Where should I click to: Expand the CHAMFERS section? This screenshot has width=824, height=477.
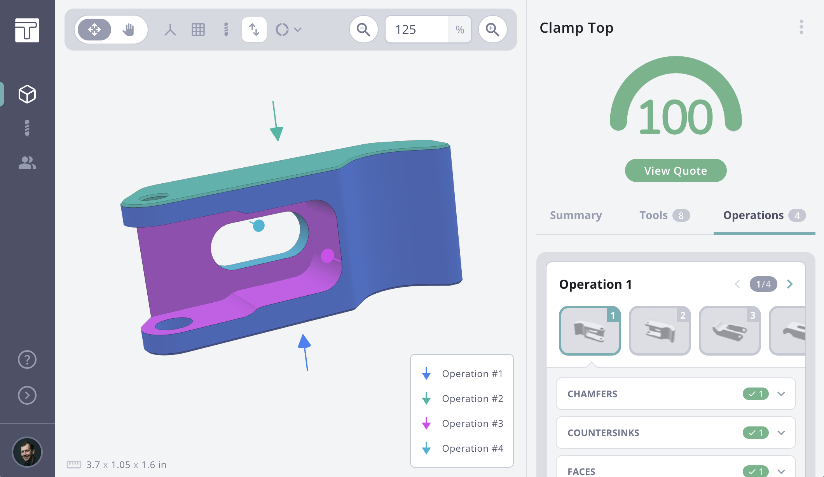click(782, 394)
